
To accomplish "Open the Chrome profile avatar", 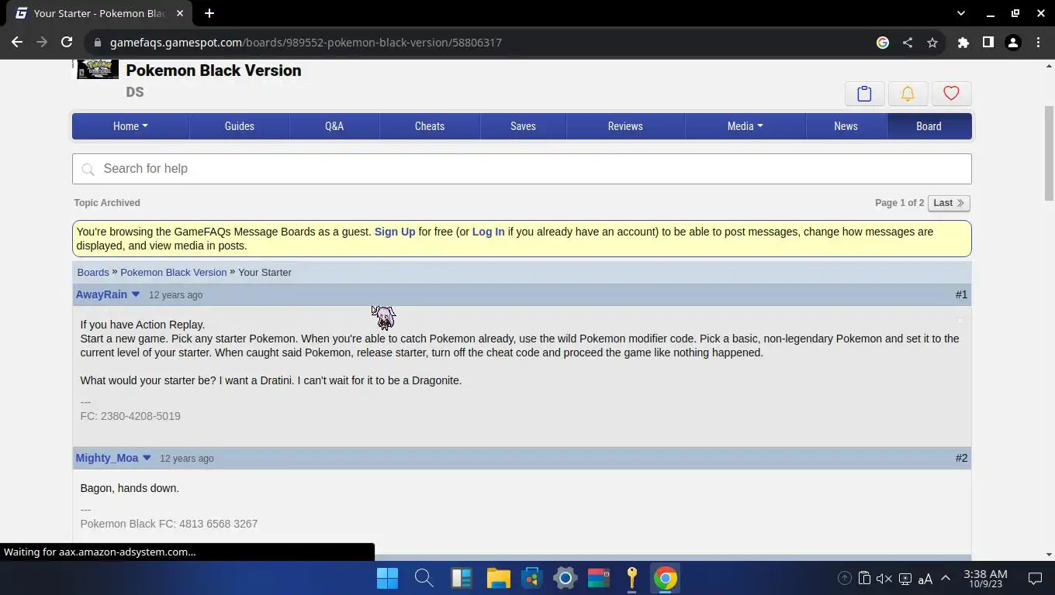I will (1013, 43).
